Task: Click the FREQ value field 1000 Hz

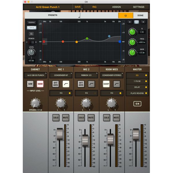Action: [142, 42]
